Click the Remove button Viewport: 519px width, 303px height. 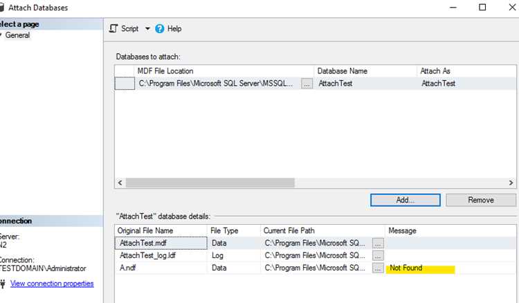click(x=481, y=200)
